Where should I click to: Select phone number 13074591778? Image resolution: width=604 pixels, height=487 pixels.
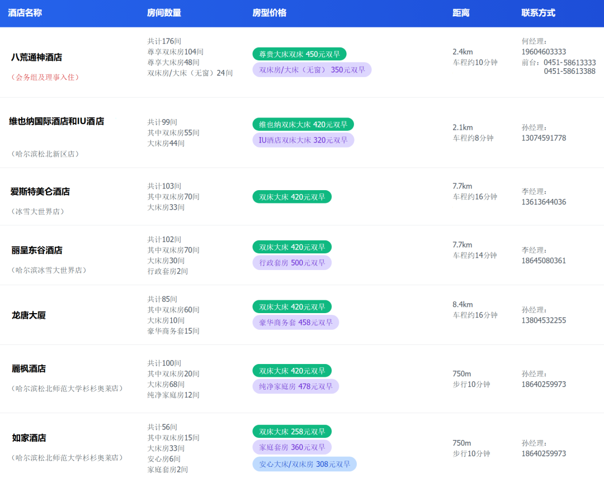(544, 138)
